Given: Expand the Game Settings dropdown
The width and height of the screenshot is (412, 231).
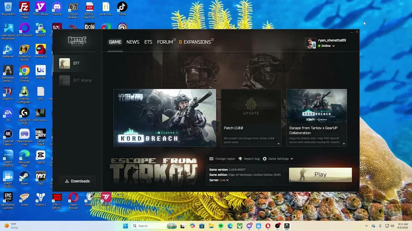Looking at the screenshot, I should (x=278, y=159).
